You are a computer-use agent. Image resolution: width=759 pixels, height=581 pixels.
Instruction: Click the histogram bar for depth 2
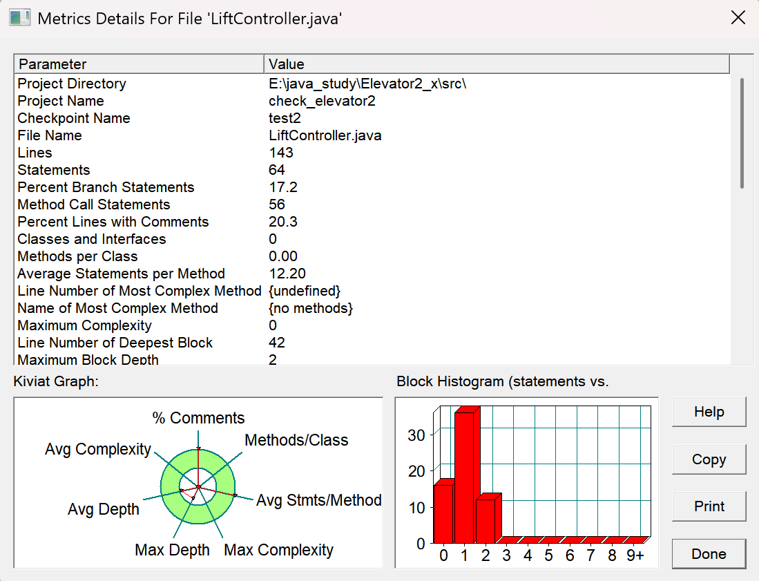click(x=486, y=520)
